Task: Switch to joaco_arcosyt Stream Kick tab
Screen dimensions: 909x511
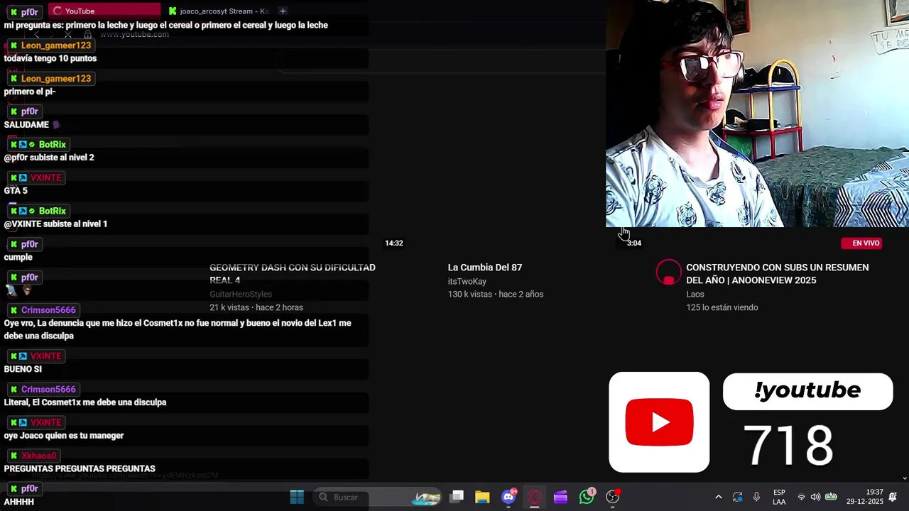Action: click(x=219, y=11)
